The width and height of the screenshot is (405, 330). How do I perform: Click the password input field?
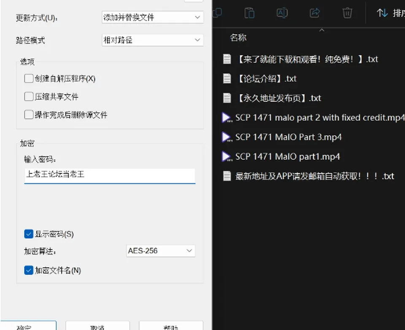coord(110,176)
